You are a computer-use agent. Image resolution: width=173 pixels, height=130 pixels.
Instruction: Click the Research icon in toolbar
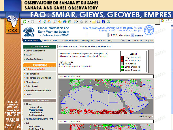(98, 22)
